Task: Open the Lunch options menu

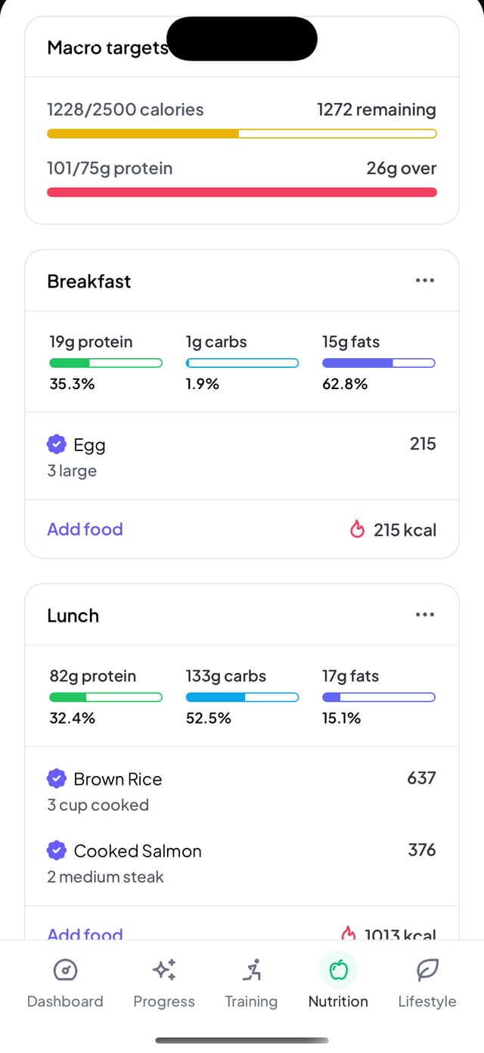Action: click(x=425, y=615)
